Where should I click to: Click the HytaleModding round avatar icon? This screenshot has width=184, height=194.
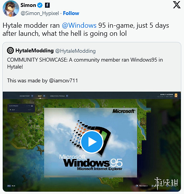point(10,50)
